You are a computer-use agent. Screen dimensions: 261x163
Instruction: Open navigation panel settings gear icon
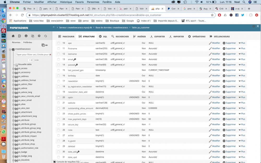pos(39,36)
